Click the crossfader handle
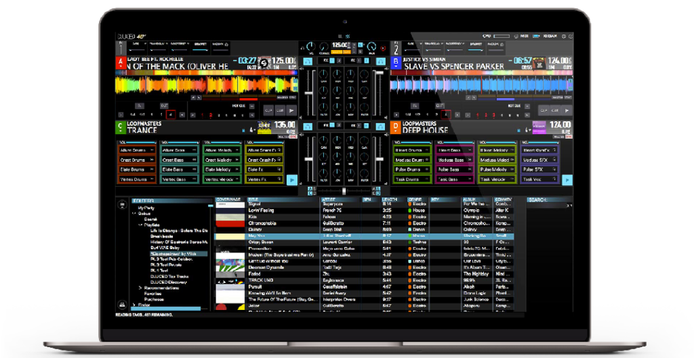Screen dimensions: 694x358 click(x=344, y=191)
